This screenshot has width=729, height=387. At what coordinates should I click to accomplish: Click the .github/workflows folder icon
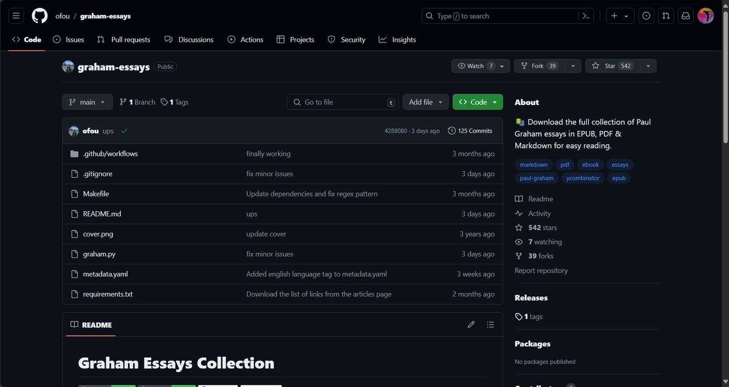point(74,153)
